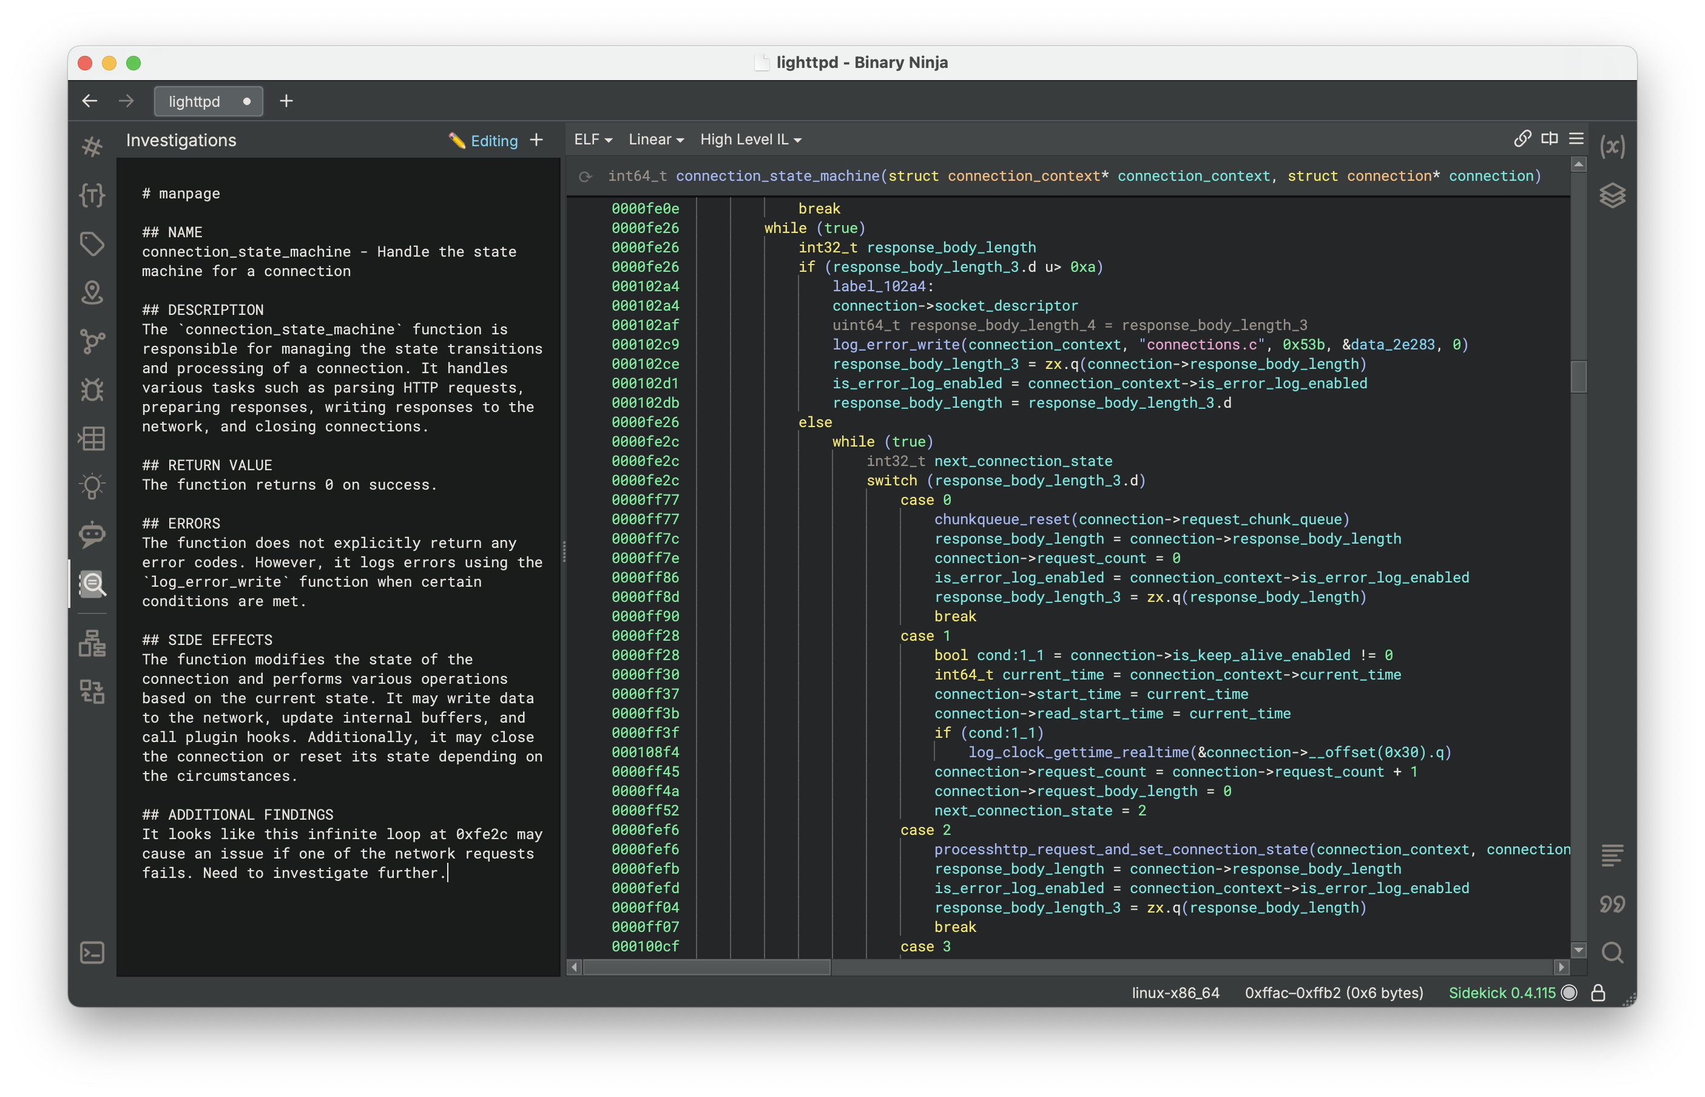
Task: Open the High Level IL dropdown
Action: click(x=750, y=140)
